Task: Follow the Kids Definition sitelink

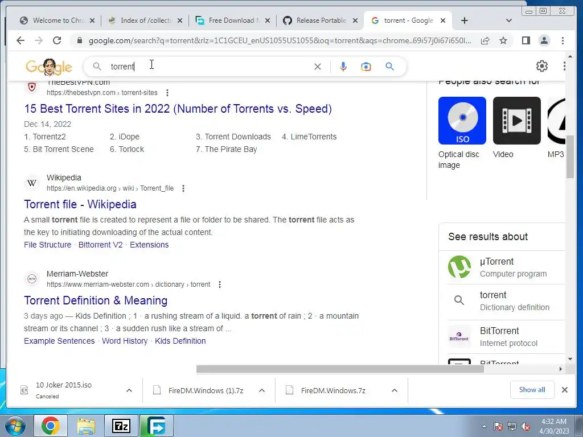Action: tap(180, 341)
